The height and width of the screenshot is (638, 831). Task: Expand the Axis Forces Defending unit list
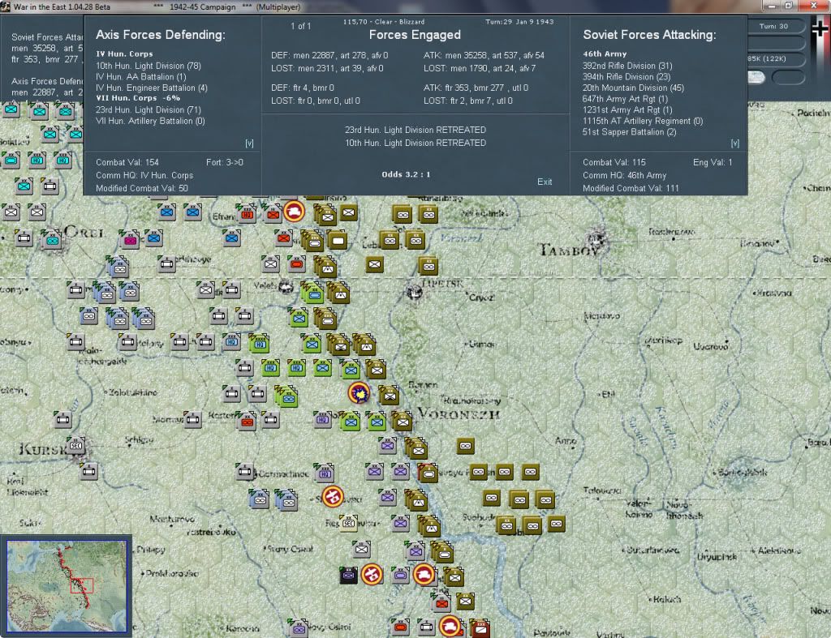click(x=250, y=143)
